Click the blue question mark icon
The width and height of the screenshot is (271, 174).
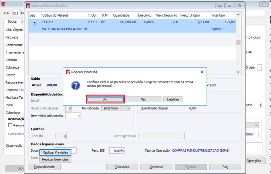[76, 85]
